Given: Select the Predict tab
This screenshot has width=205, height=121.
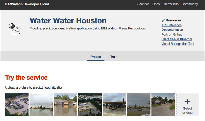Looking at the screenshot, I should (96, 57).
